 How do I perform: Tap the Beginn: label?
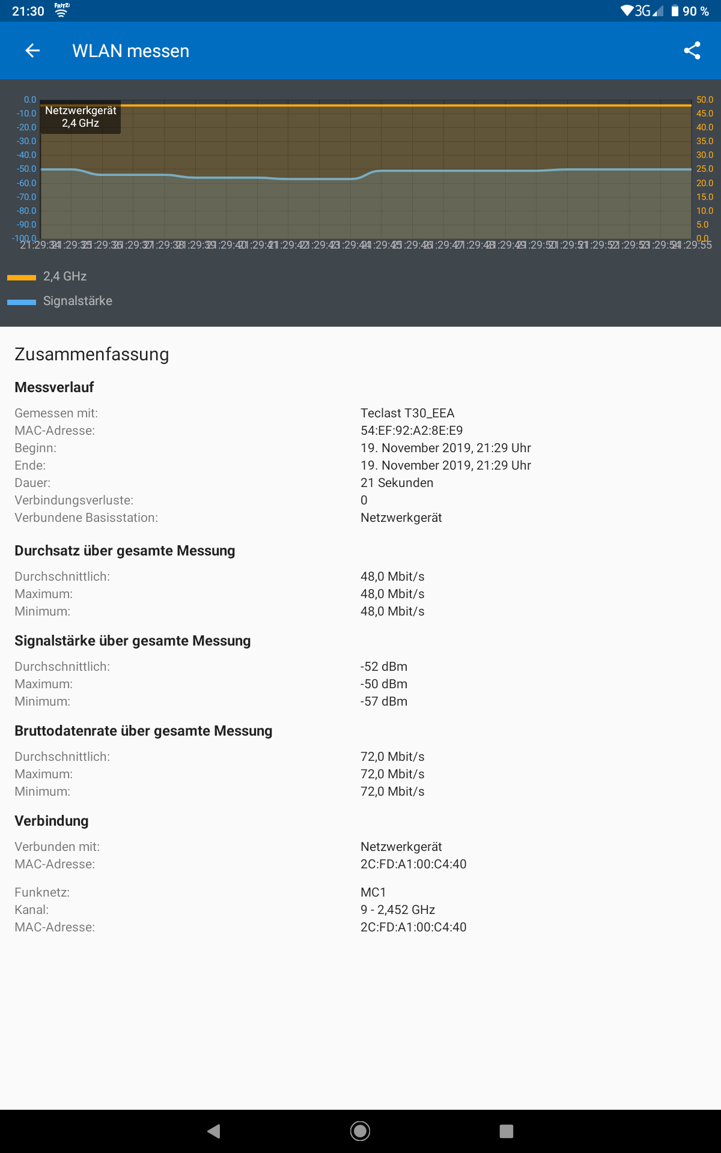click(x=35, y=448)
